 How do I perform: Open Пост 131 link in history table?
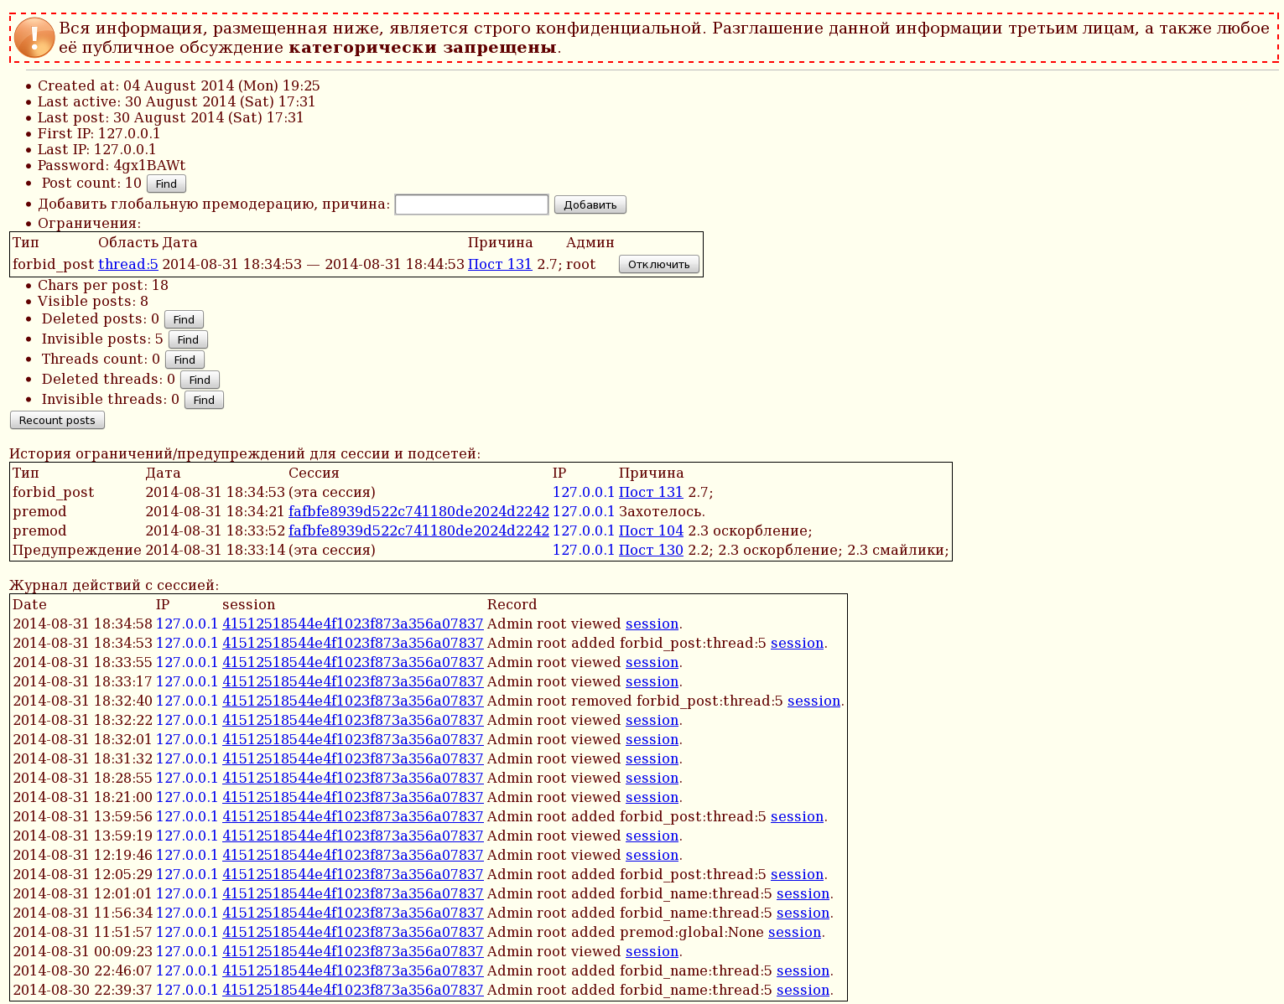[x=651, y=492]
